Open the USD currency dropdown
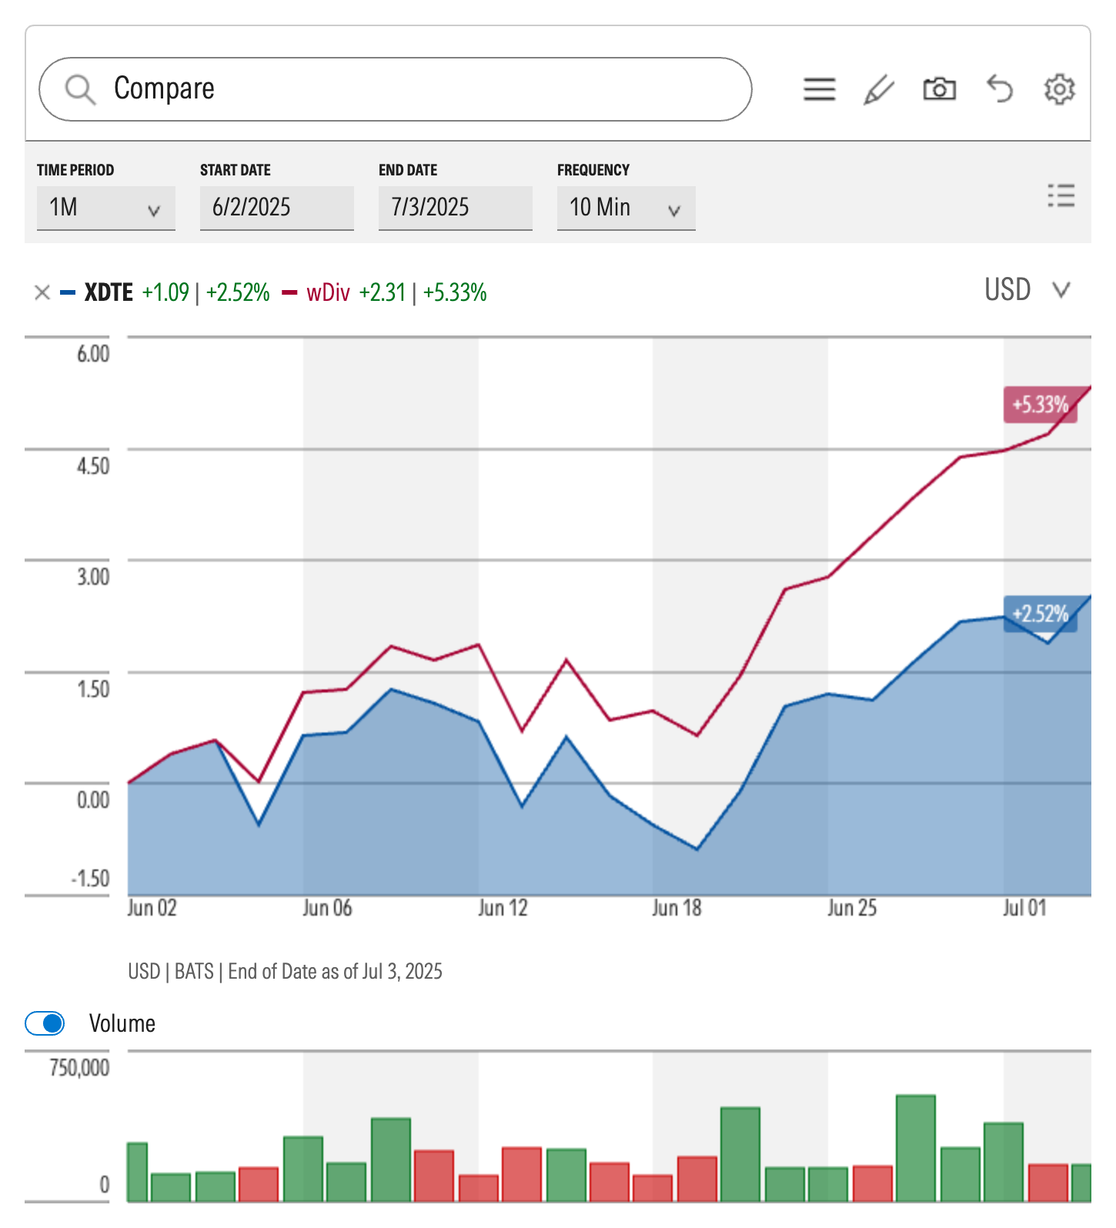1116x1228 pixels. pyautogui.click(x=1027, y=290)
